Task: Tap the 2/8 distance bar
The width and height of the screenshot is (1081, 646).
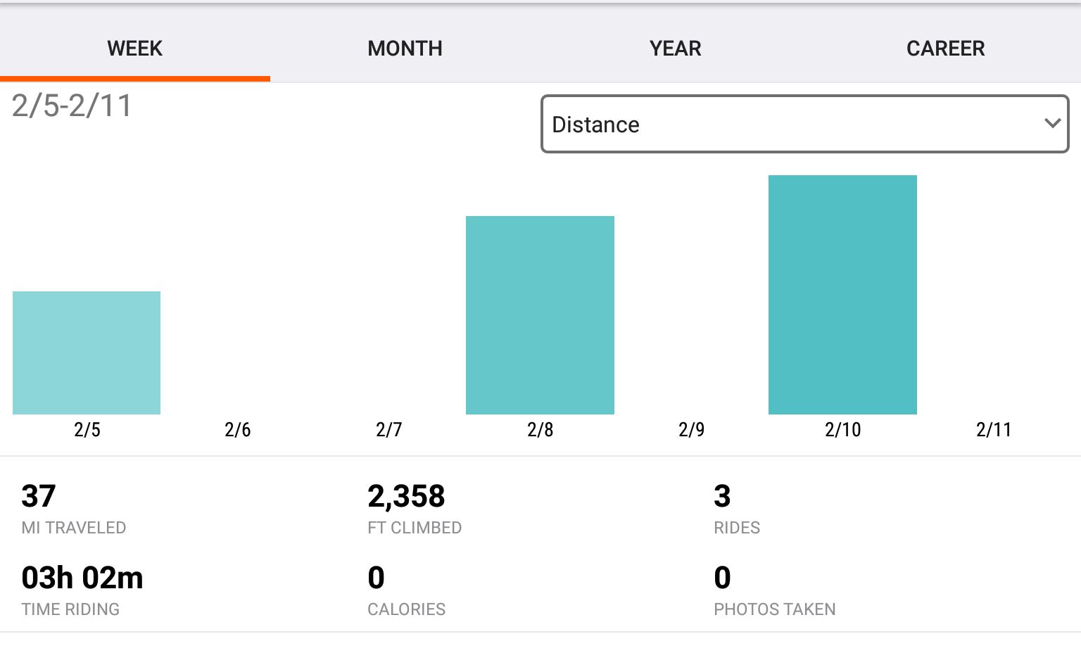Action: click(540, 315)
